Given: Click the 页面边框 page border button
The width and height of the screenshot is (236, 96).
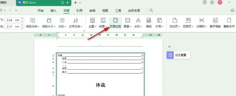Looking at the screenshot, I should (x=115, y=23).
